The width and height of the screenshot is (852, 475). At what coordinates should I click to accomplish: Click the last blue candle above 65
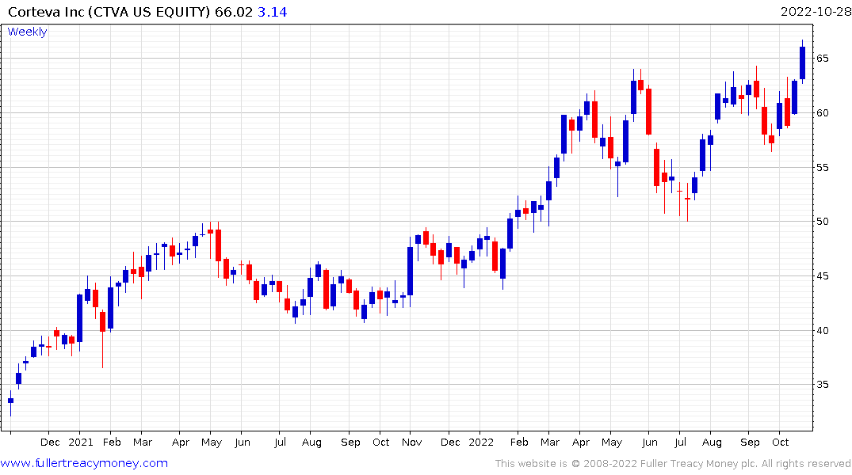pos(802,63)
